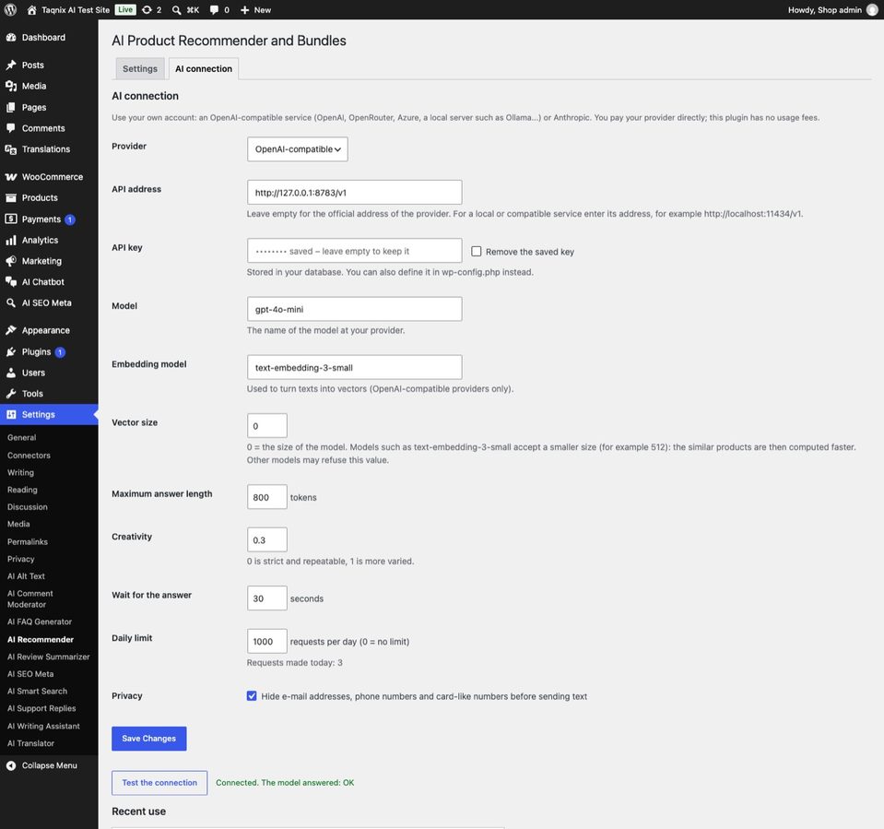Image resolution: width=884 pixels, height=829 pixels.
Task: Open the updates icon showing 2
Action: pyautogui.click(x=147, y=9)
